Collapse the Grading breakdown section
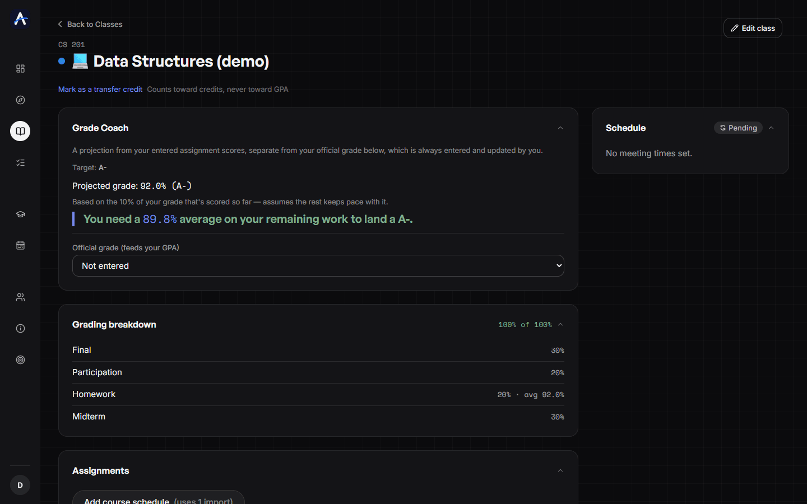Viewport: 807px width, 504px height. click(x=560, y=324)
